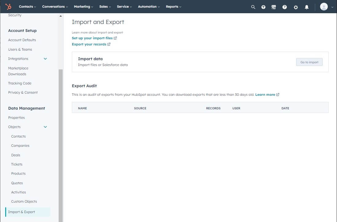Open the search magnifier icon
This screenshot has width=337, height=222.
(253, 7)
